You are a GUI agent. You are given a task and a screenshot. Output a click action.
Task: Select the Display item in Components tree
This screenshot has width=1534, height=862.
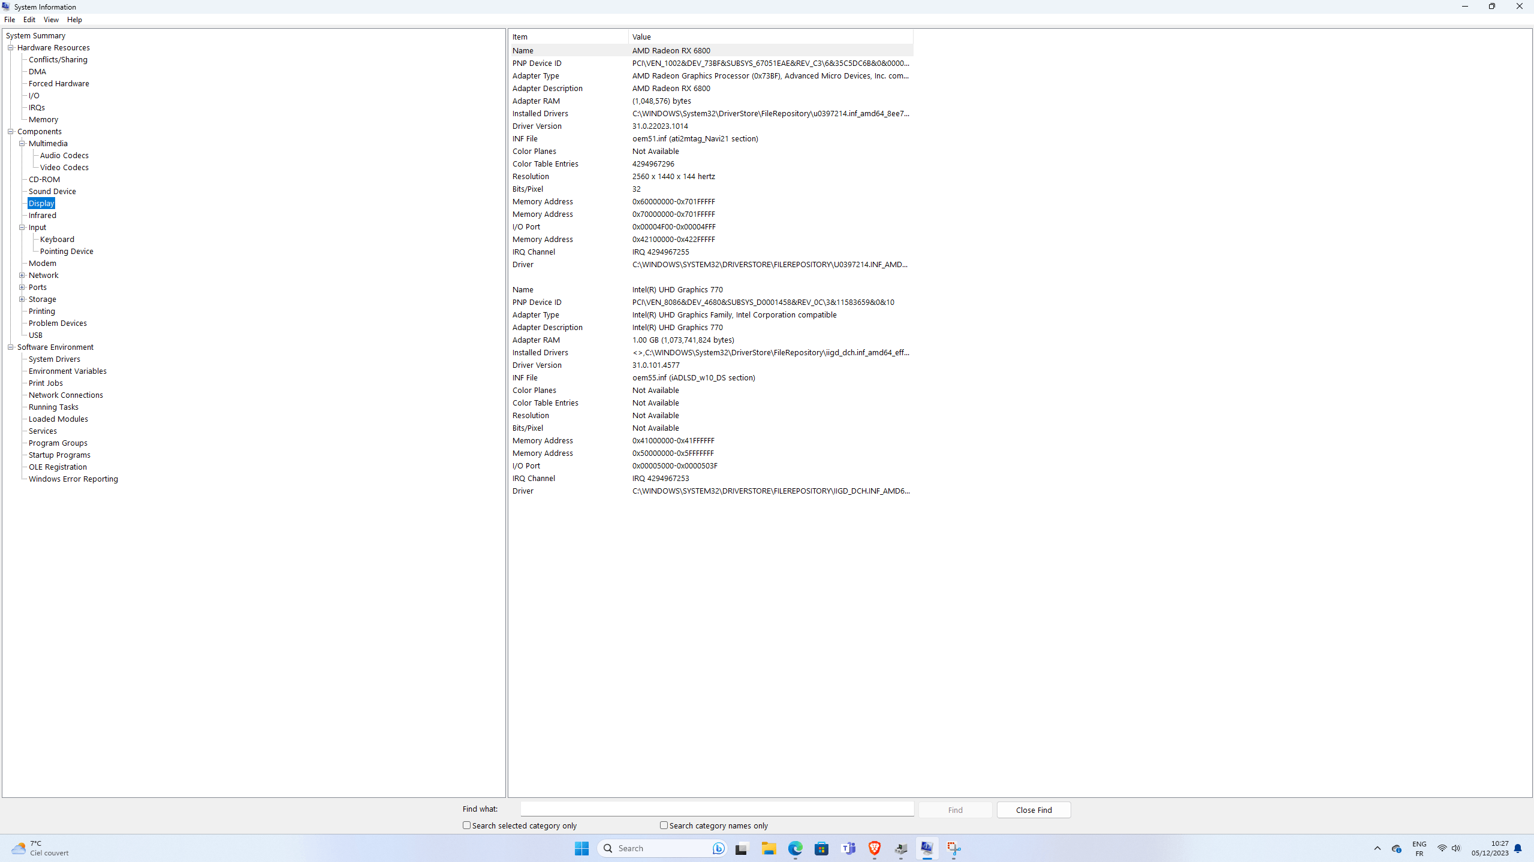pyautogui.click(x=41, y=203)
